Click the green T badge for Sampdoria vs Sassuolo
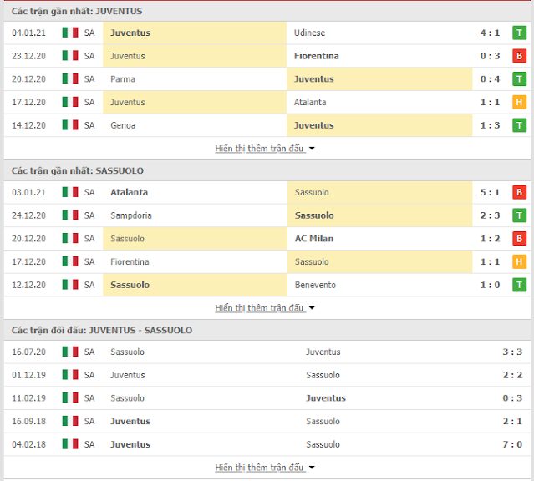 (x=519, y=215)
